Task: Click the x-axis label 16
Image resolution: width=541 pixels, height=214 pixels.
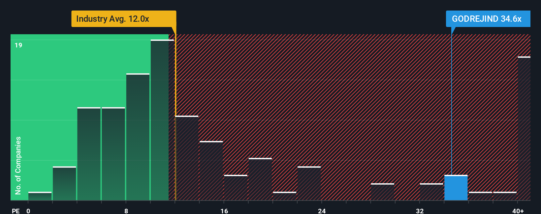Action: (x=224, y=211)
